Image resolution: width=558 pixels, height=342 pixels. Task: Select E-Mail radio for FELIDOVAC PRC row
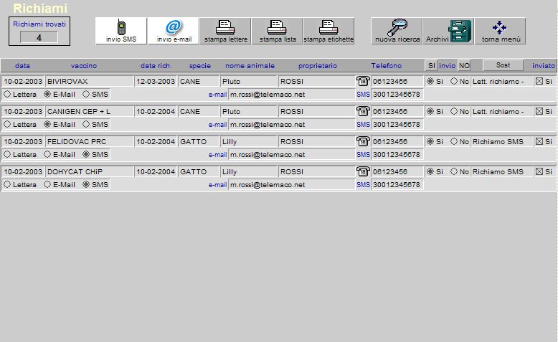click(47, 154)
